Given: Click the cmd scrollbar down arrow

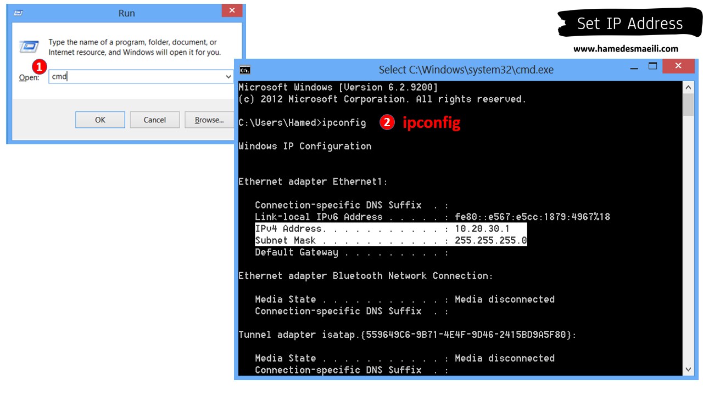Looking at the screenshot, I should pos(688,369).
